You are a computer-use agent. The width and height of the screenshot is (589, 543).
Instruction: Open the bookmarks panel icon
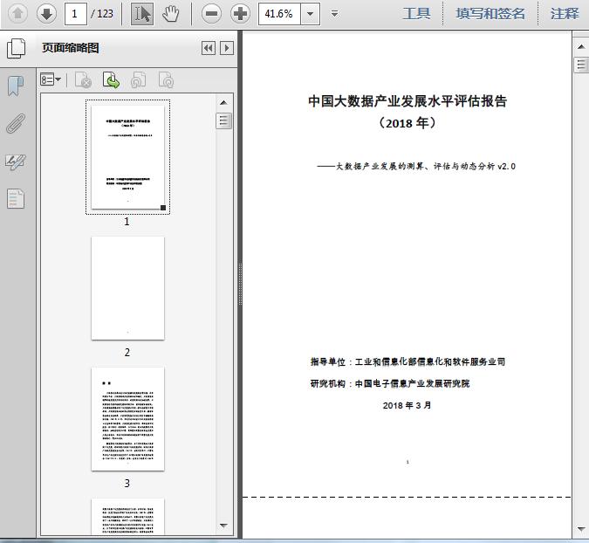(16, 86)
